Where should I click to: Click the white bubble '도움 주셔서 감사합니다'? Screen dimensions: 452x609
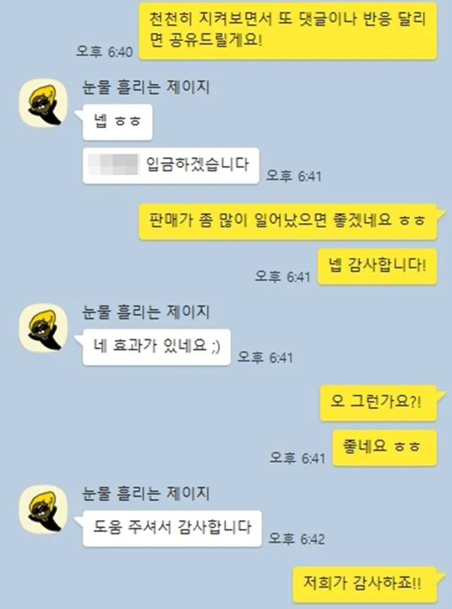tap(172, 528)
